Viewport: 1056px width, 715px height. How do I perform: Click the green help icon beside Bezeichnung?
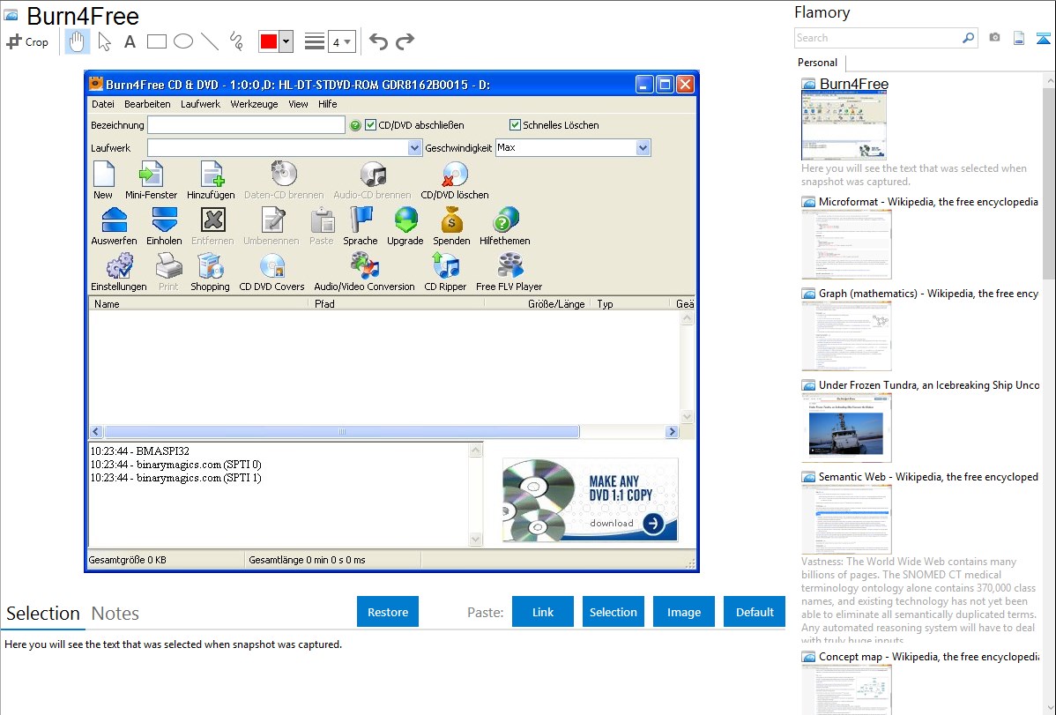coord(355,125)
